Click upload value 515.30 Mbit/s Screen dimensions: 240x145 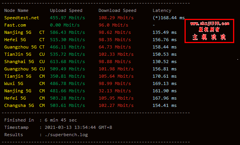click(x=67, y=40)
